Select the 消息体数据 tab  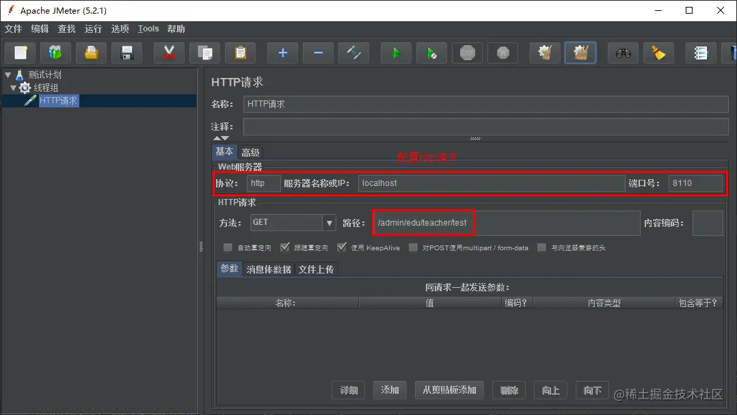coord(269,269)
